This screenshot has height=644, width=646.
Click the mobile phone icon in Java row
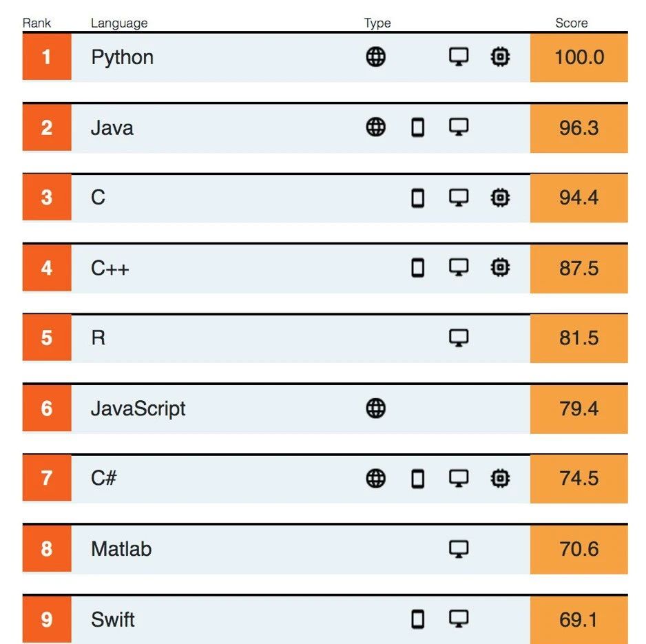coord(418,127)
